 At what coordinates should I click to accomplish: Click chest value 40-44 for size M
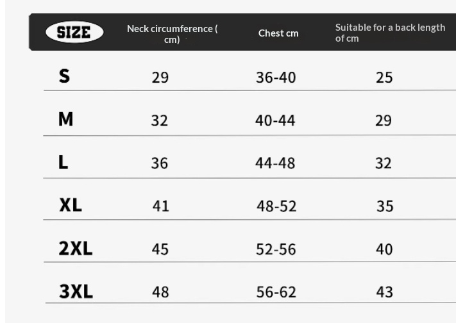(x=275, y=120)
